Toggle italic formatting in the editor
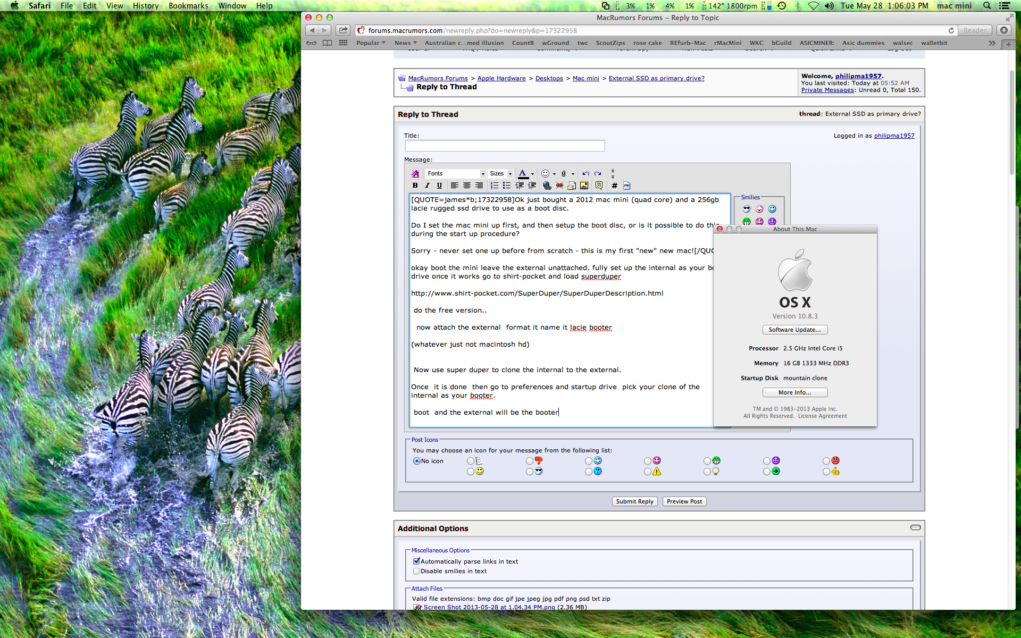This screenshot has height=638, width=1021. click(427, 186)
